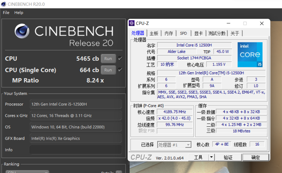Click the thread count 16 value
This screenshot has width=282, height=173.
coord(257,144)
